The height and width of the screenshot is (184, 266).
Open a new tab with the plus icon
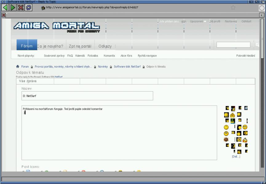pyautogui.click(x=261, y=15)
